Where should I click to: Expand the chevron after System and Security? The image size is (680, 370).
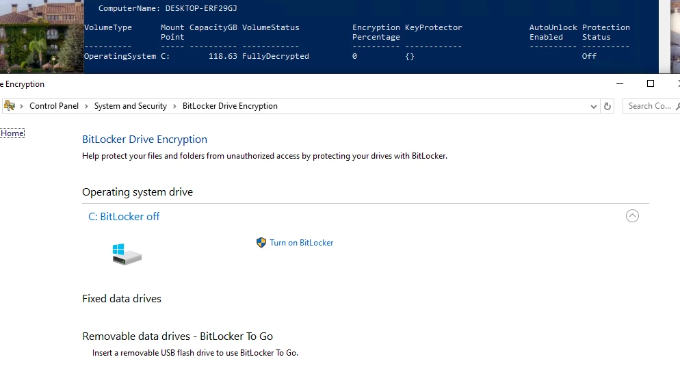pyautogui.click(x=174, y=106)
